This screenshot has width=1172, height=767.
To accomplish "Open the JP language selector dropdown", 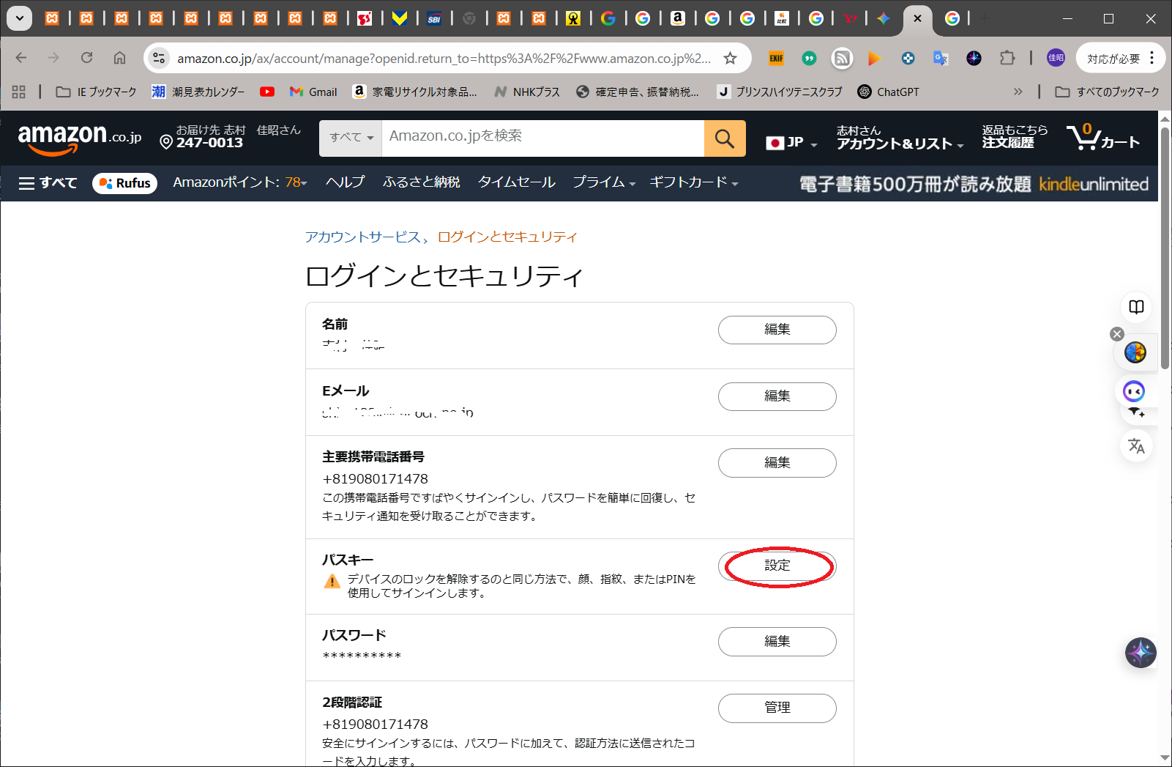I will 791,142.
